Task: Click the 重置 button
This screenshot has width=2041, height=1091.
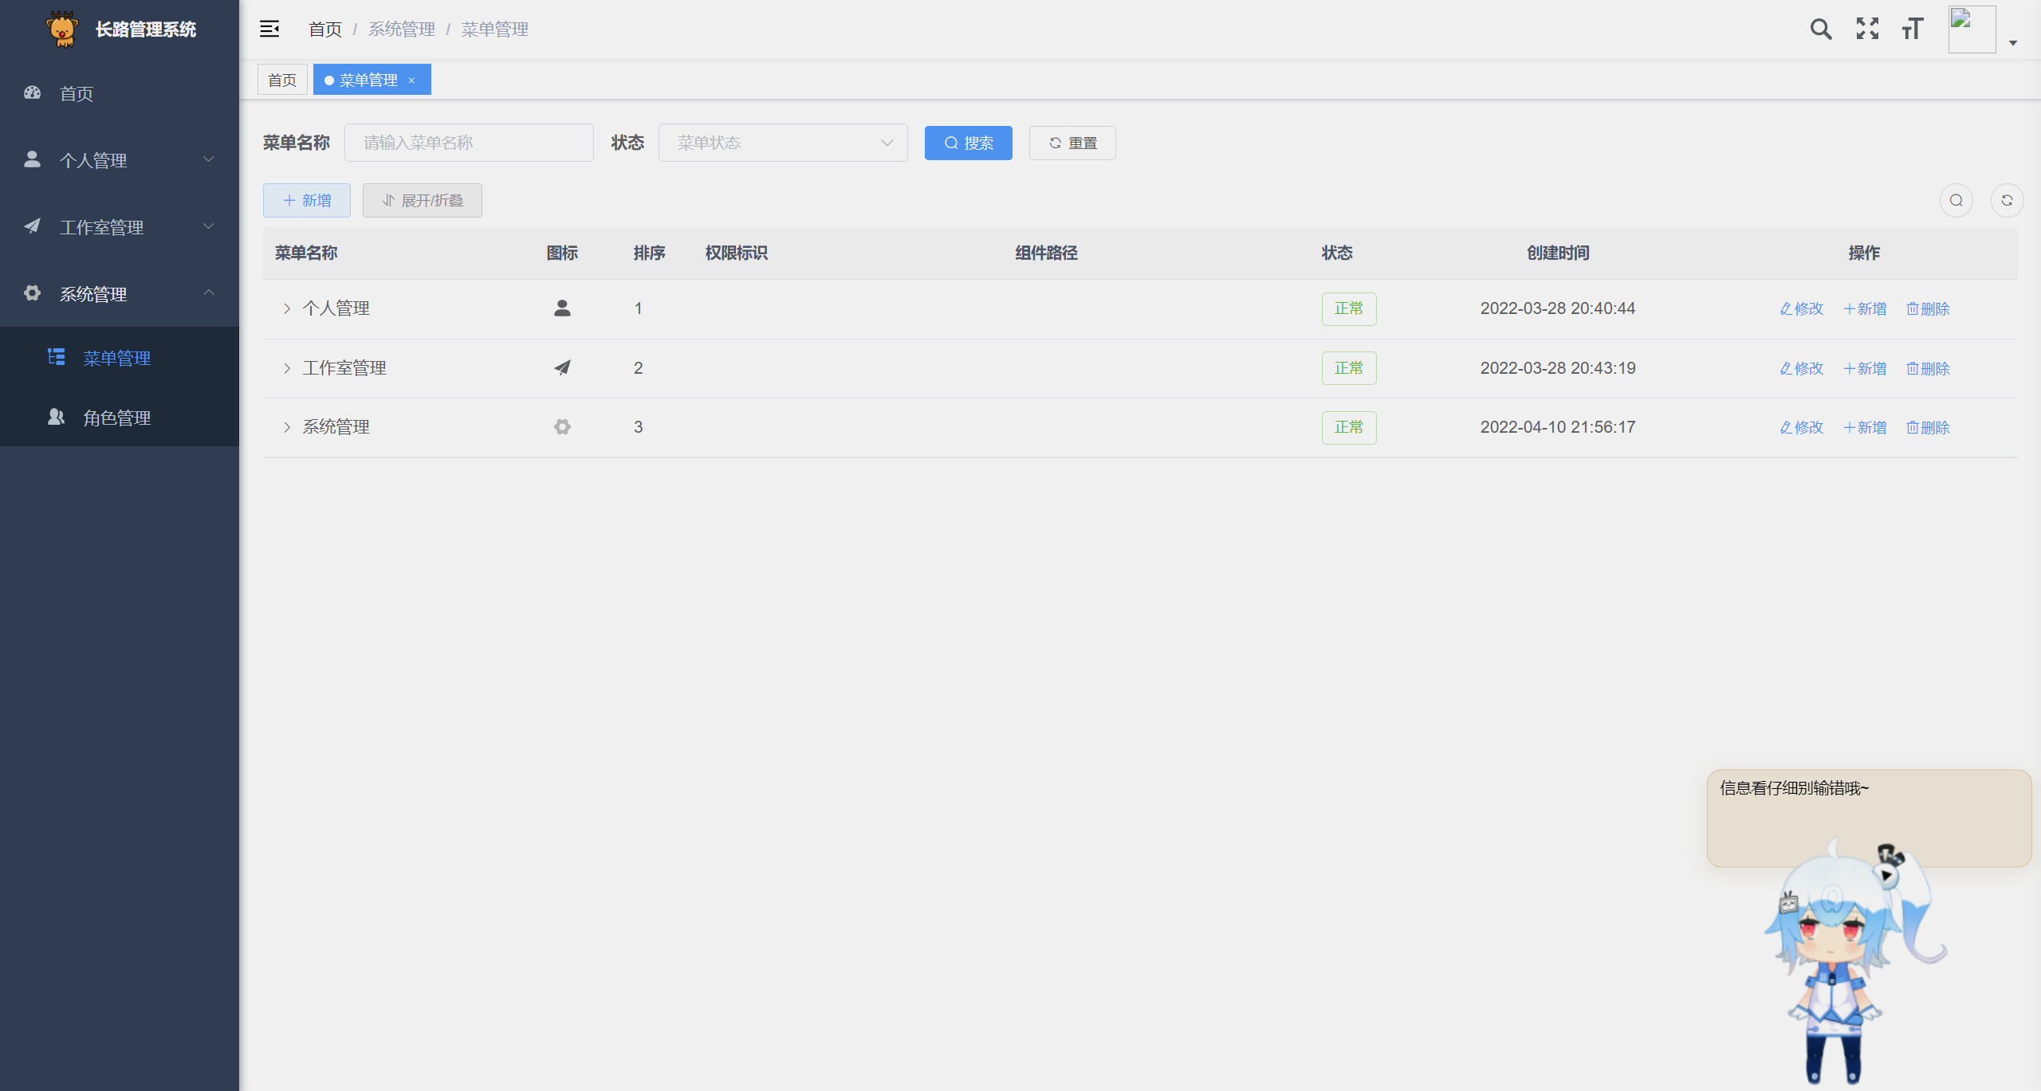Action: (x=1072, y=143)
